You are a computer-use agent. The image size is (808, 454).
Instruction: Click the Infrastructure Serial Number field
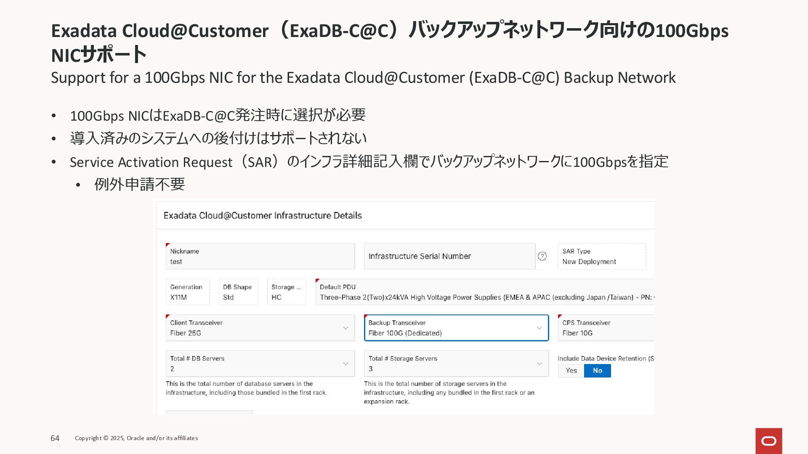pos(449,256)
